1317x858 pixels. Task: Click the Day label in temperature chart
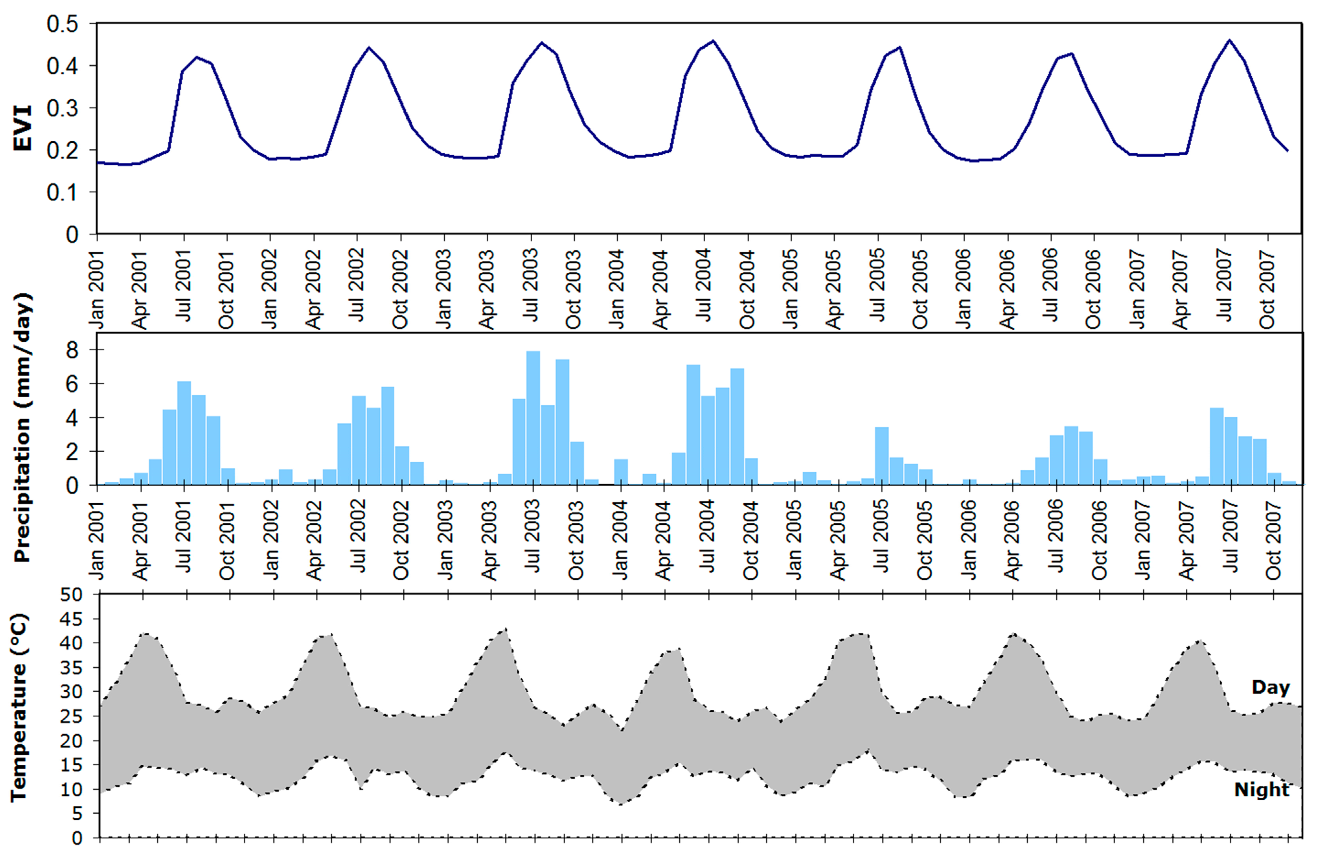(1271, 687)
